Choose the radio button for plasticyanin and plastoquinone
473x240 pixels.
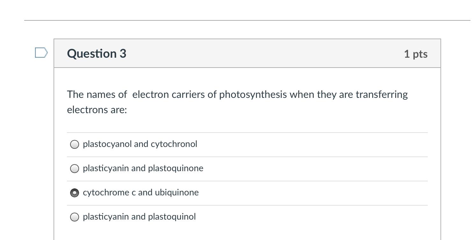click(x=75, y=169)
